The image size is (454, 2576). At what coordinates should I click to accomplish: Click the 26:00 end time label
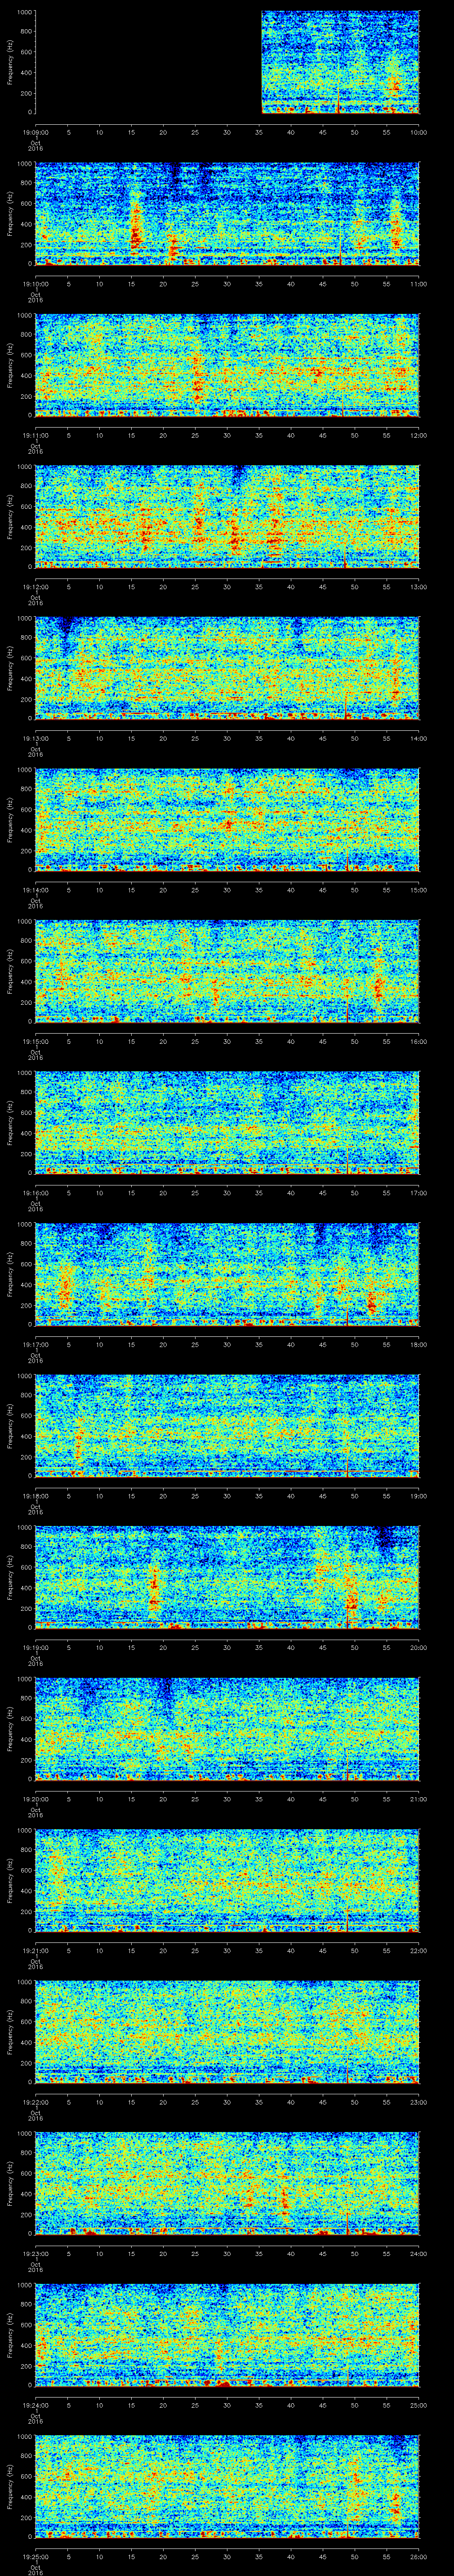(x=418, y=2556)
